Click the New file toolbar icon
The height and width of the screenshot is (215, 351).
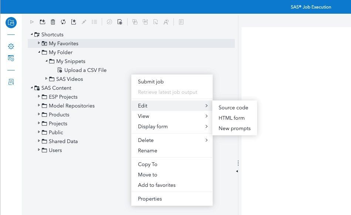click(x=74, y=22)
